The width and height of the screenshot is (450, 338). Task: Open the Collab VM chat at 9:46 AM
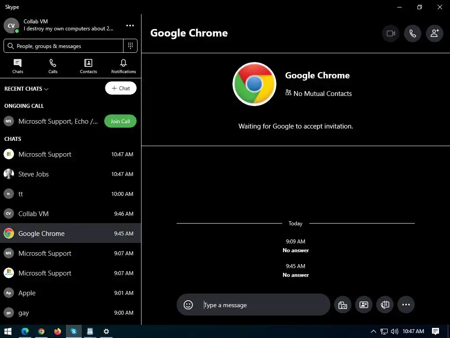pos(70,214)
